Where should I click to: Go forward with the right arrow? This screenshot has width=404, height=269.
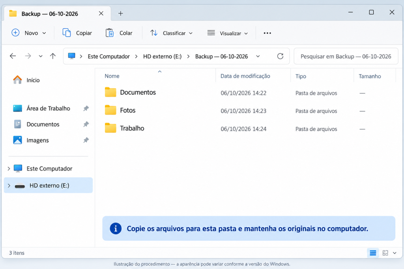click(x=28, y=56)
